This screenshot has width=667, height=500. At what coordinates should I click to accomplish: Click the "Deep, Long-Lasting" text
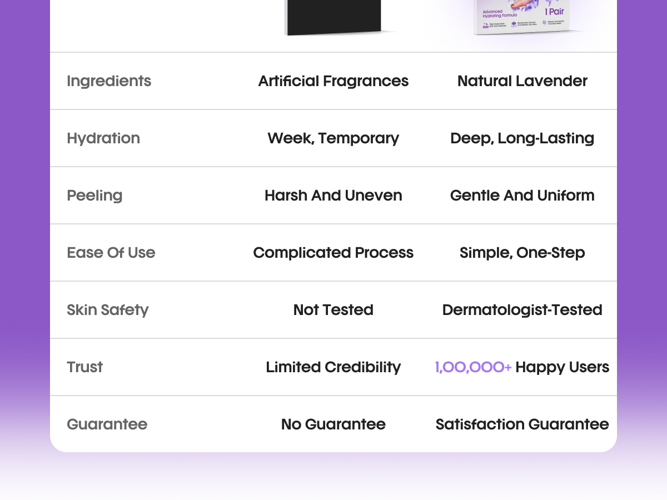click(522, 138)
